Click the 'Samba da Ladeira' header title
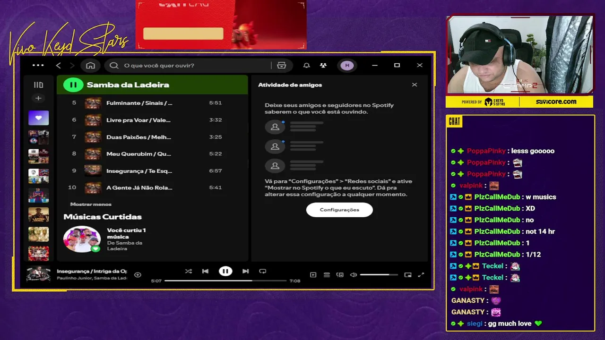This screenshot has height=340, width=605. (x=128, y=85)
